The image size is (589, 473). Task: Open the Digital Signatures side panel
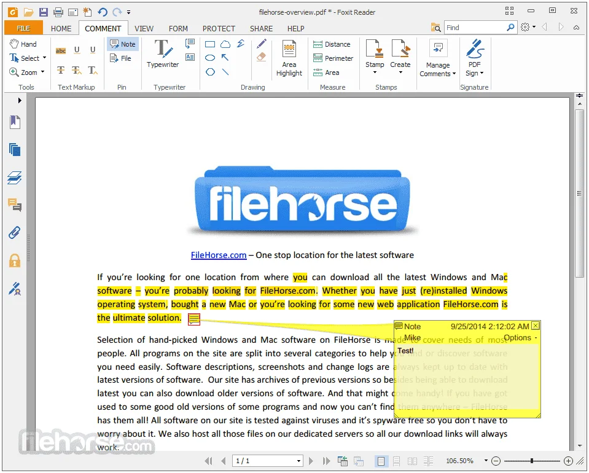15,289
